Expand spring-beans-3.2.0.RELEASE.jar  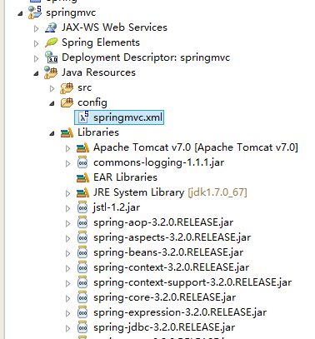tap(67, 253)
